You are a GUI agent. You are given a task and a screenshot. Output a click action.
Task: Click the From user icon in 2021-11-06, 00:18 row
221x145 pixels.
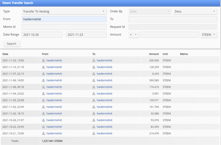[44, 87]
